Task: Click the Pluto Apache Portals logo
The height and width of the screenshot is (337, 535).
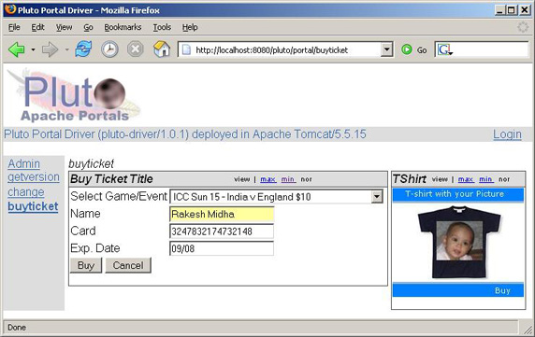Action: tap(75, 96)
